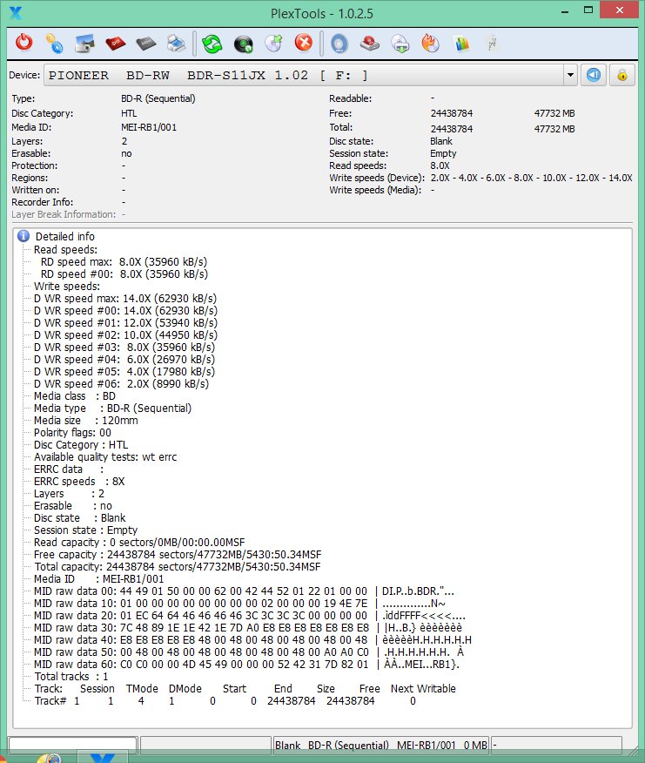Select the PIONEER BD-RW device combo box

coord(305,76)
